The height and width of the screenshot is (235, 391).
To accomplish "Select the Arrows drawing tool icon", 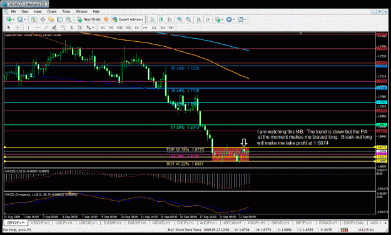I will coord(89,27).
